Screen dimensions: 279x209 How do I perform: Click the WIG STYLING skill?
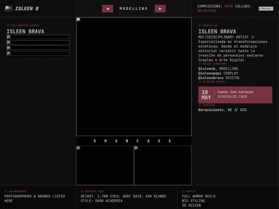[x=193, y=201]
